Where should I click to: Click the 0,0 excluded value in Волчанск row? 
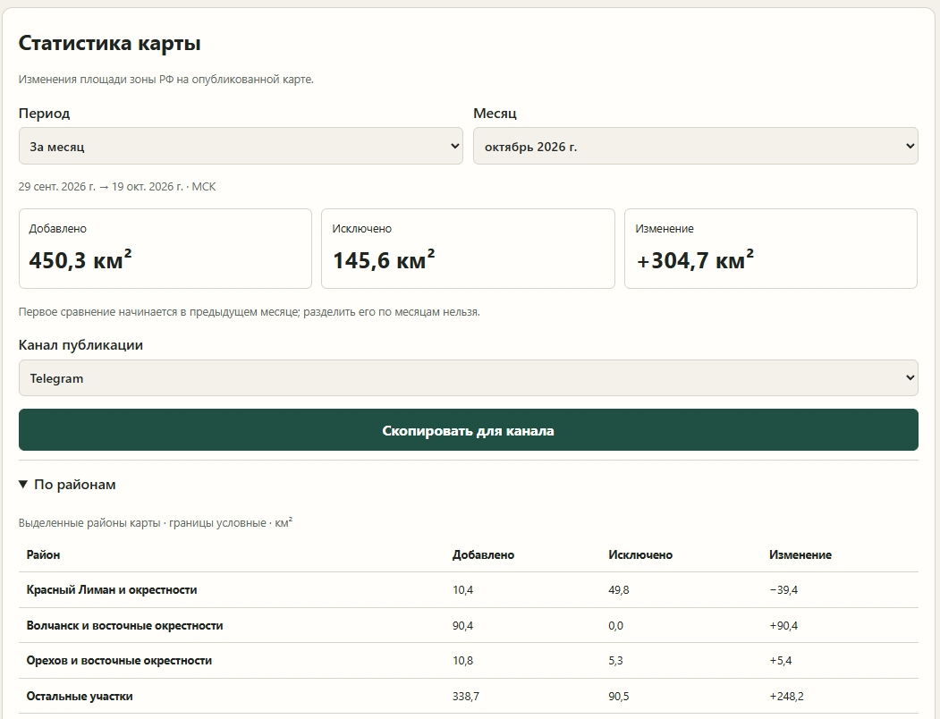pos(615,625)
